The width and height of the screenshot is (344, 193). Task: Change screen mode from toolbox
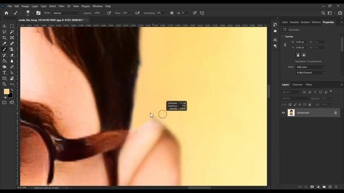click(x=12, y=102)
